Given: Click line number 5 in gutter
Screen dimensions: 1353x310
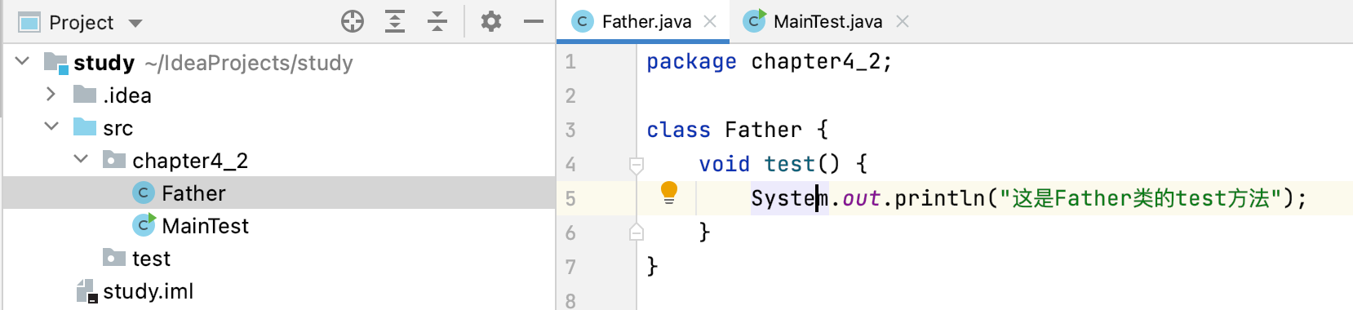Looking at the screenshot, I should pos(570,198).
